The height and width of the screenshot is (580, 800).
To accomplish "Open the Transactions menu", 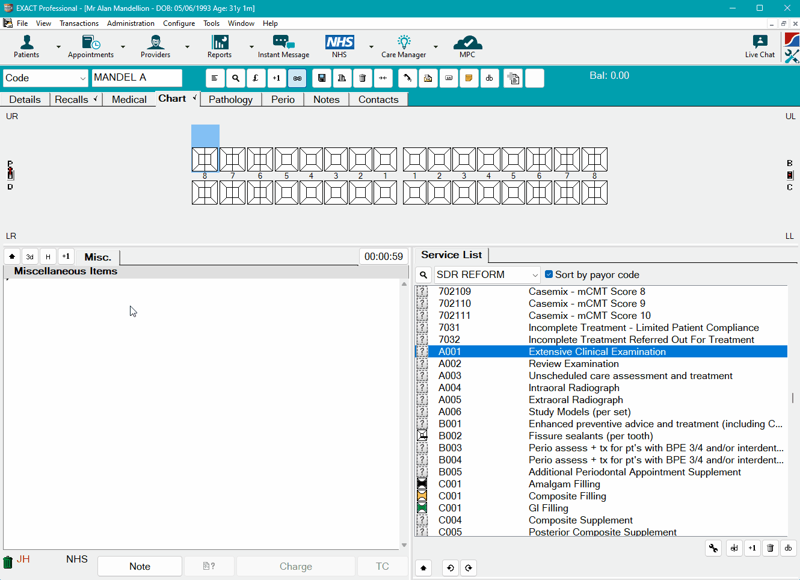I will pos(79,23).
